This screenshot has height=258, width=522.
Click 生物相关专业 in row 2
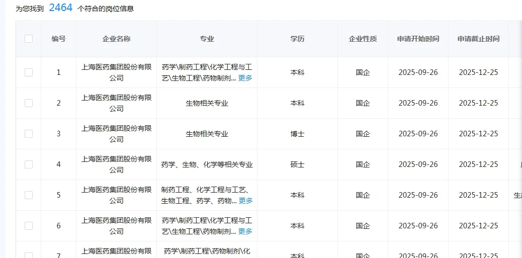pos(207,103)
